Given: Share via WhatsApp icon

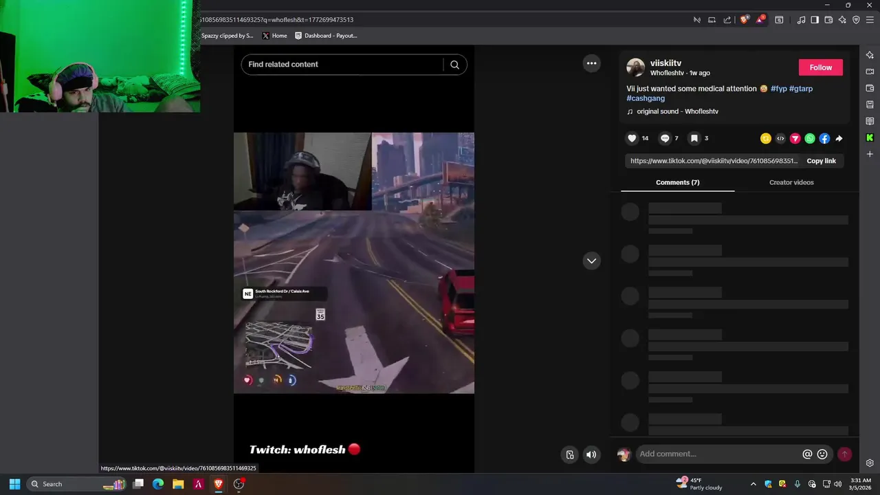Looking at the screenshot, I should point(810,138).
